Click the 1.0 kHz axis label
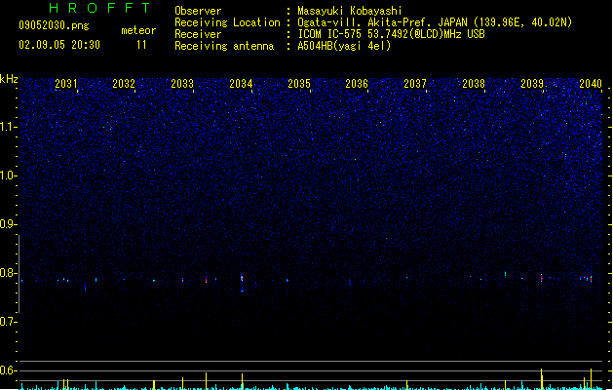 coord(9,175)
